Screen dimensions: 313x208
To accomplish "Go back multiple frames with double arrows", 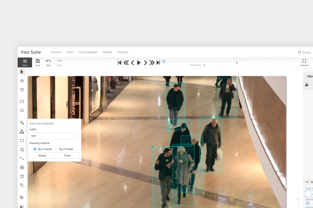I will [x=126, y=63].
